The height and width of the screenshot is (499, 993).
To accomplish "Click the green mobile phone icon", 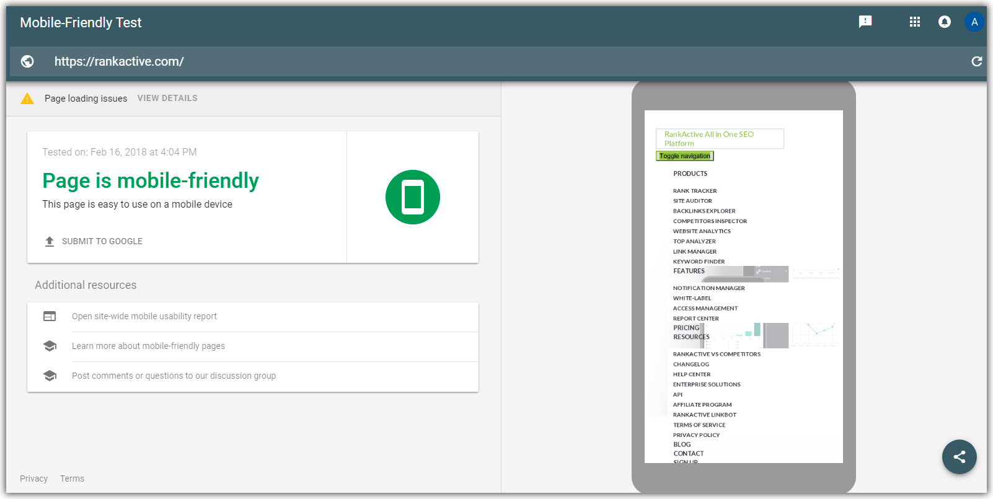I will pyautogui.click(x=413, y=197).
